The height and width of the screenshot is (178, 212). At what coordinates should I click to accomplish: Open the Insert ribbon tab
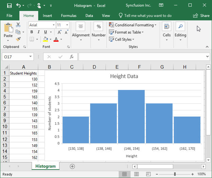(47, 16)
